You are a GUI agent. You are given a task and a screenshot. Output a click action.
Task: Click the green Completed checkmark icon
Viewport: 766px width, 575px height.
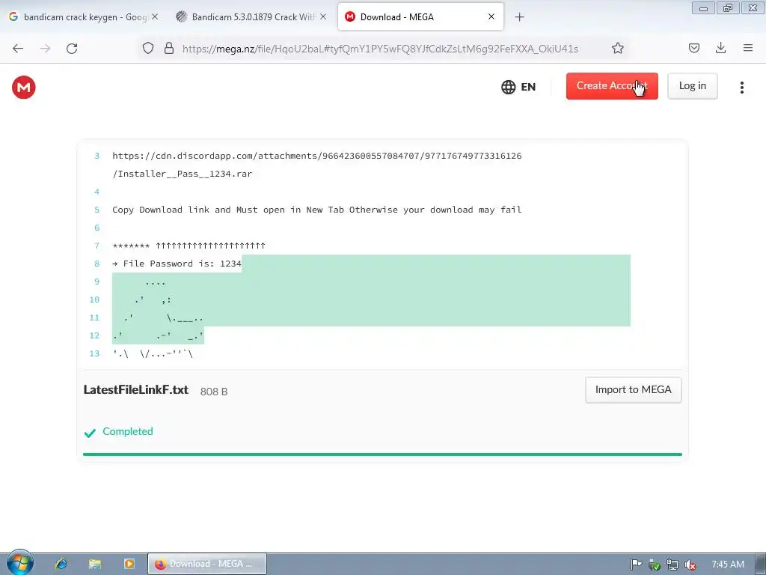[x=90, y=433]
